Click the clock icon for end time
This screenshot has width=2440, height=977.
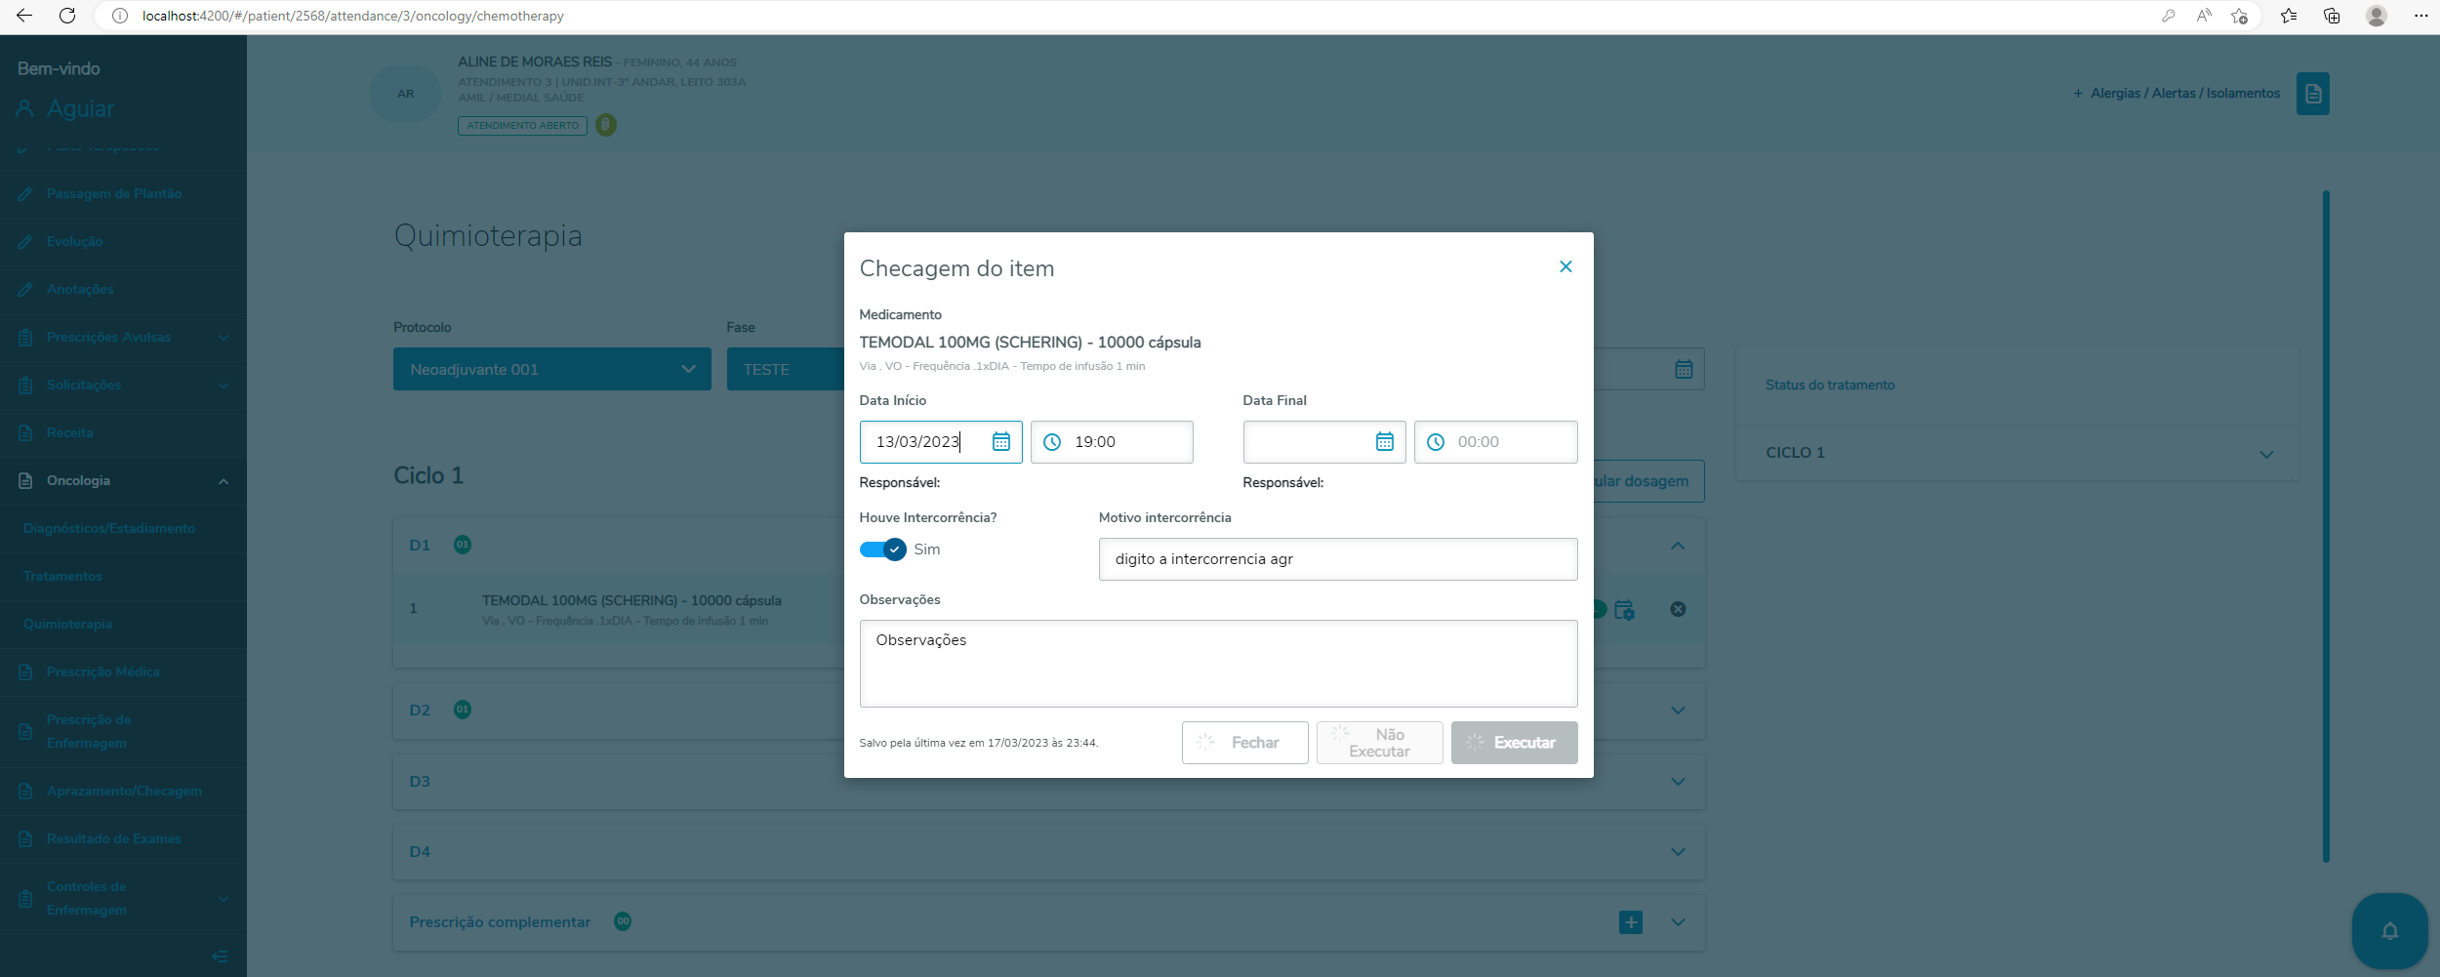(1436, 442)
